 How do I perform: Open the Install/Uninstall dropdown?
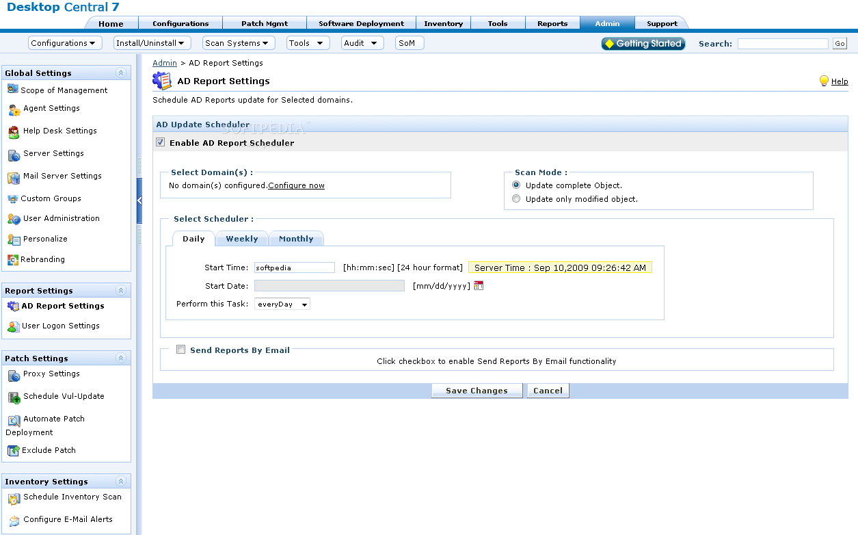click(x=151, y=43)
